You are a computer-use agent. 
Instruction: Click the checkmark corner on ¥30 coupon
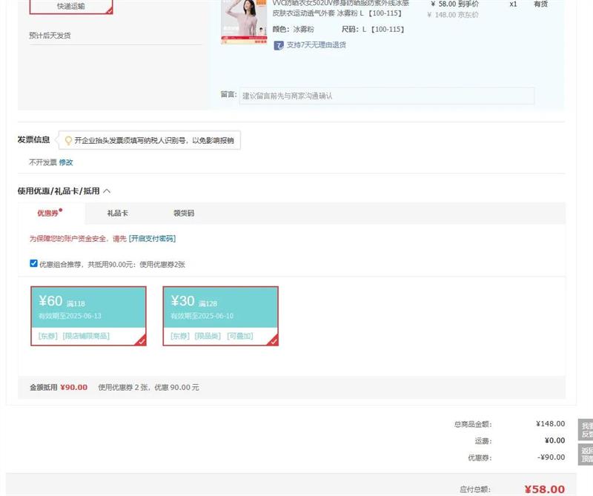[x=273, y=340]
